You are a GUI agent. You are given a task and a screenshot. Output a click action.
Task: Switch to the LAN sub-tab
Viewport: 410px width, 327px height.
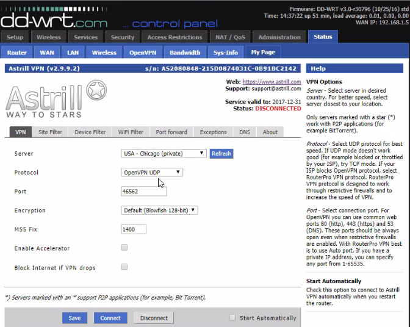(73, 52)
